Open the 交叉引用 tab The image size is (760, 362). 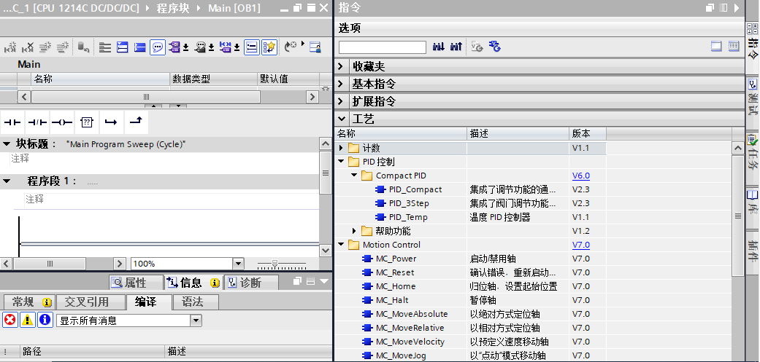[90, 302]
